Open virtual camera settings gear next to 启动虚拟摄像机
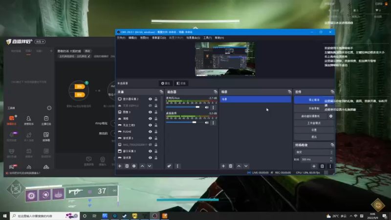 [x=331, y=116]
